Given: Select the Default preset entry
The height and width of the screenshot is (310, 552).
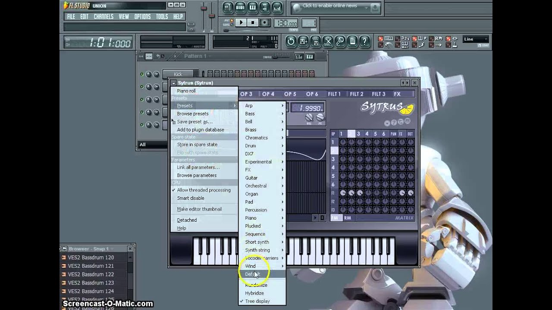Looking at the screenshot, I should 262,274.
